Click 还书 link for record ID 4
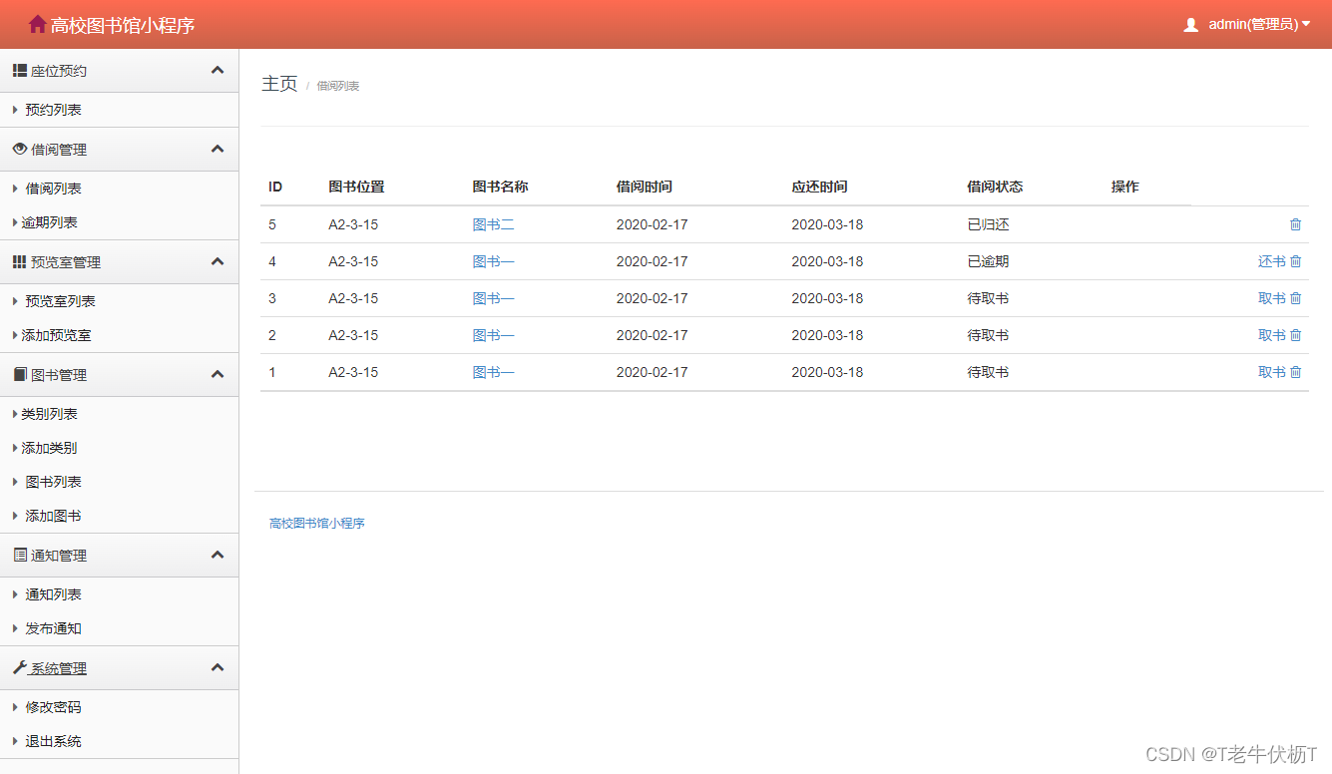The width and height of the screenshot is (1332, 774). (x=1271, y=261)
